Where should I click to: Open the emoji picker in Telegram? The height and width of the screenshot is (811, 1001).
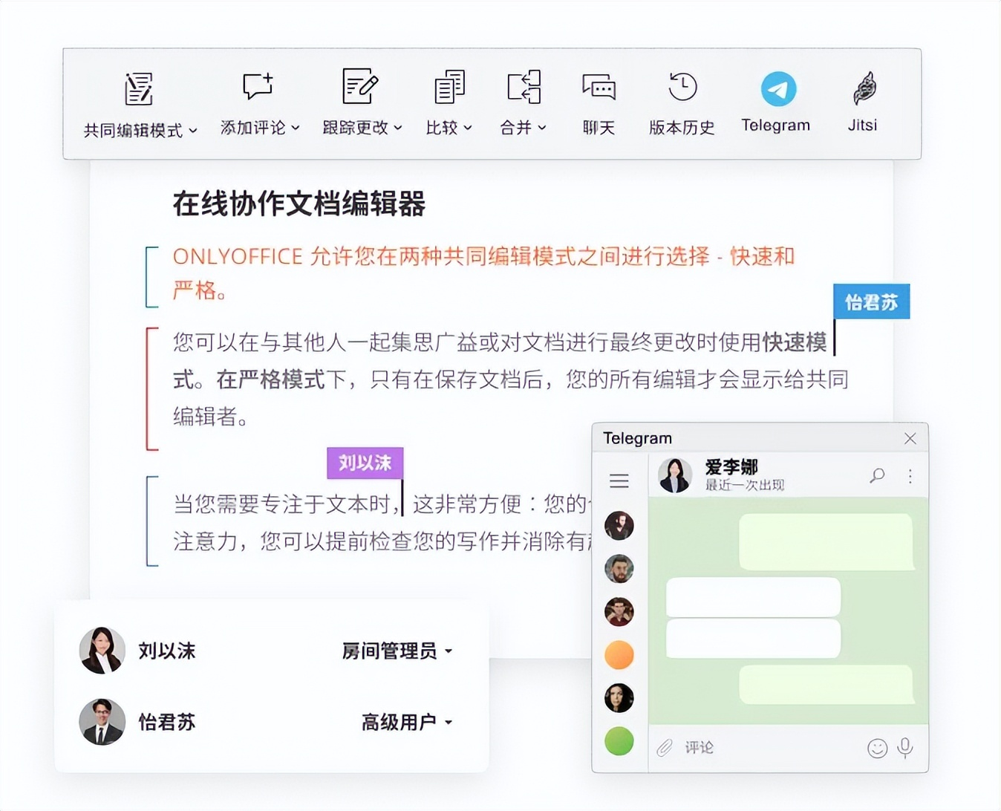pyautogui.click(x=878, y=748)
